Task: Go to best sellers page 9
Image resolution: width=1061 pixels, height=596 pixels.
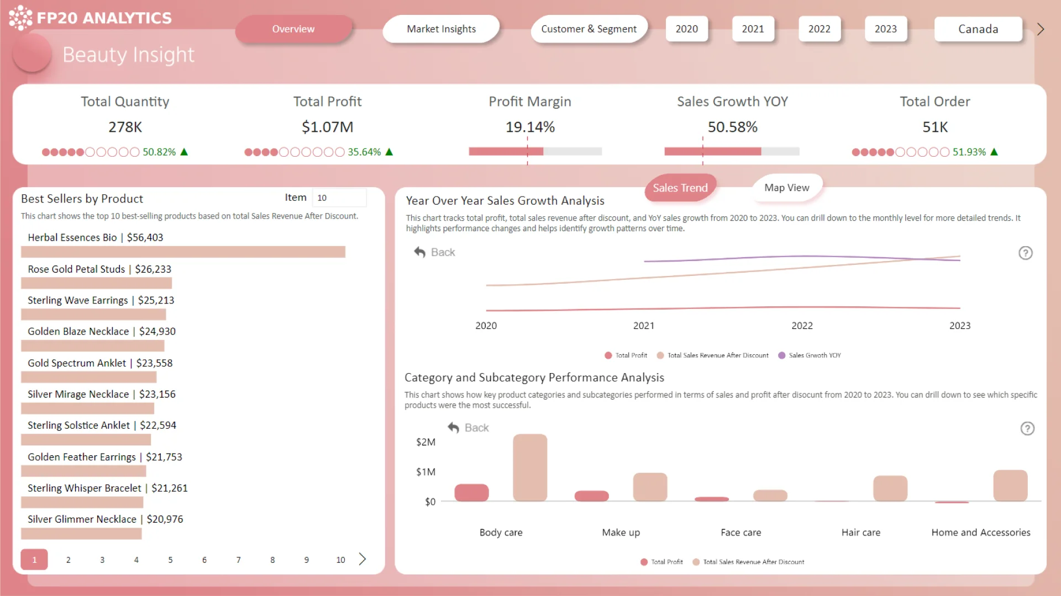Action: pos(307,560)
